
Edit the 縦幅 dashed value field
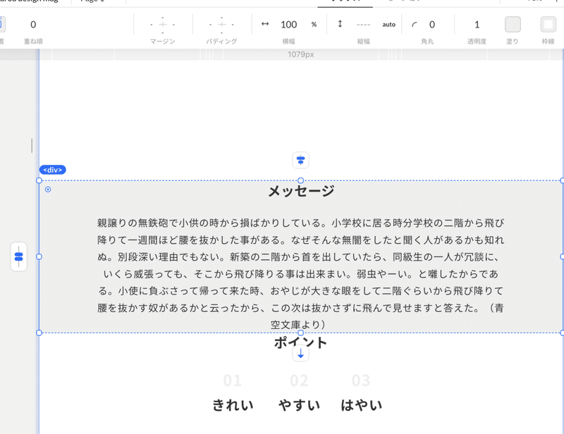[363, 25]
